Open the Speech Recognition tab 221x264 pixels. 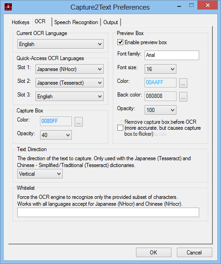[76, 22]
